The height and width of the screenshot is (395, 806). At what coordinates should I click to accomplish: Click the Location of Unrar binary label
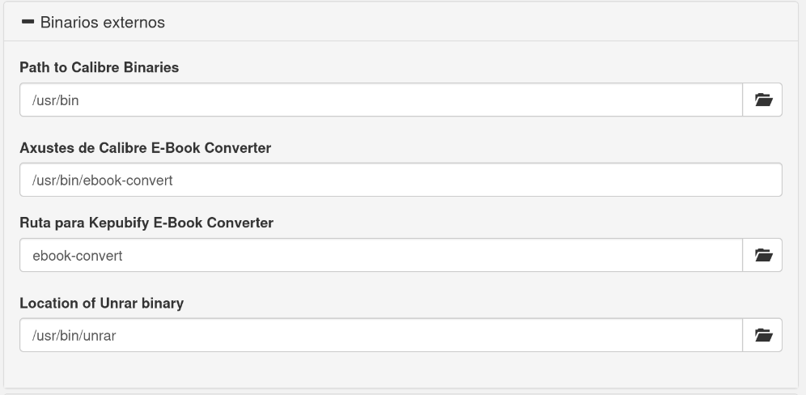(101, 303)
